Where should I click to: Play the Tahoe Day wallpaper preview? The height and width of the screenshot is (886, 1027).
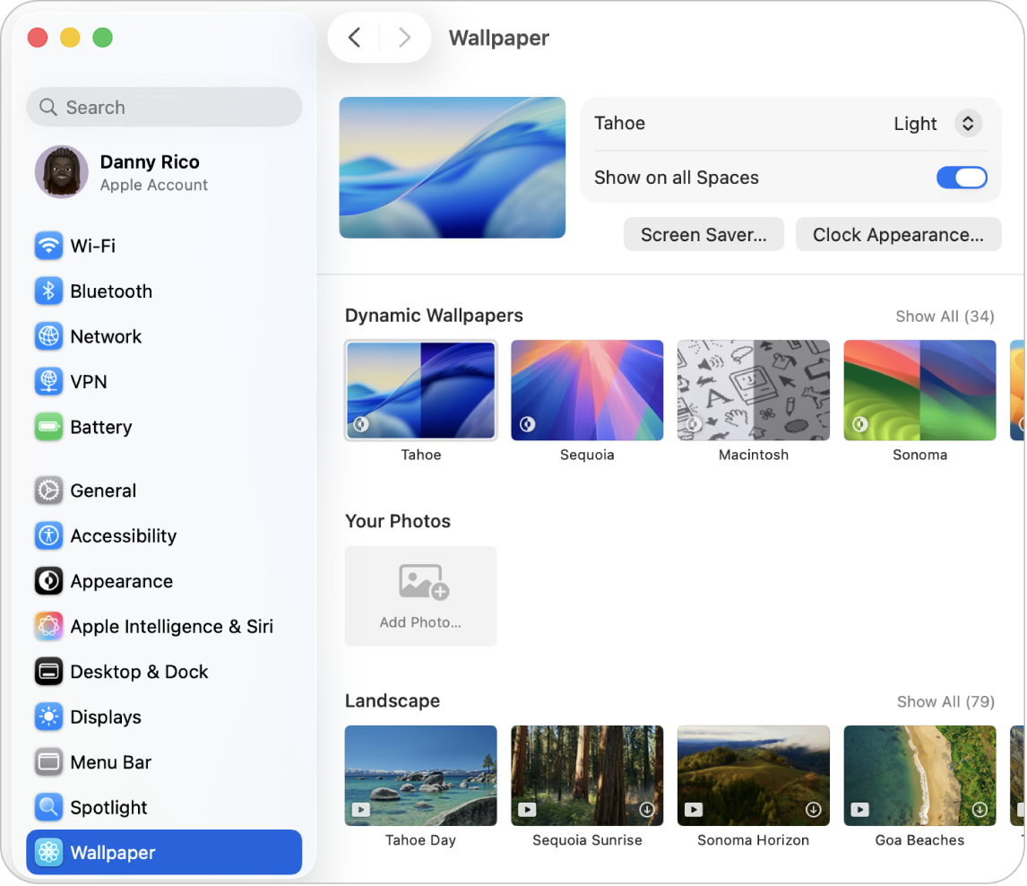tap(361, 809)
